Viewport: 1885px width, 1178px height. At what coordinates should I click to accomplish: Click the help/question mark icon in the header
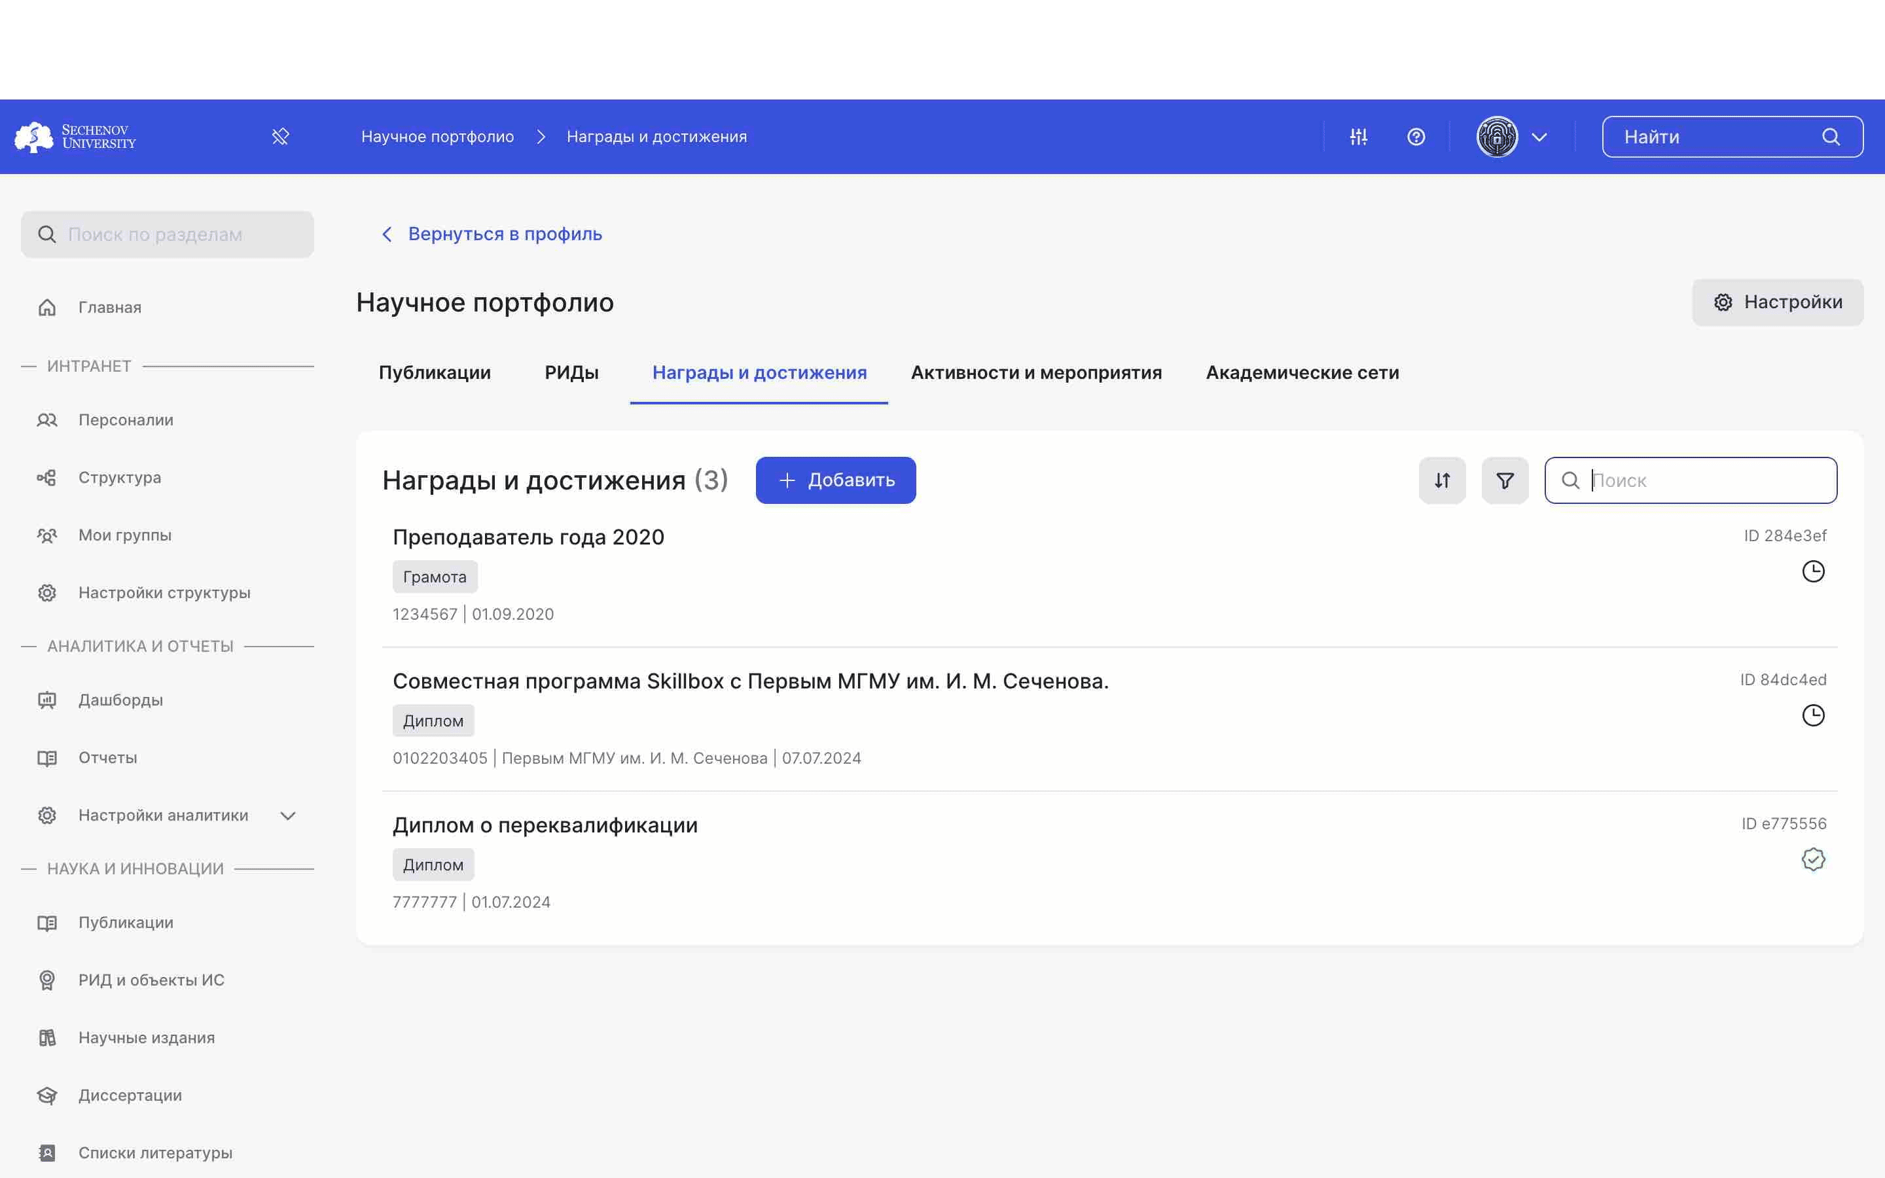(x=1416, y=137)
